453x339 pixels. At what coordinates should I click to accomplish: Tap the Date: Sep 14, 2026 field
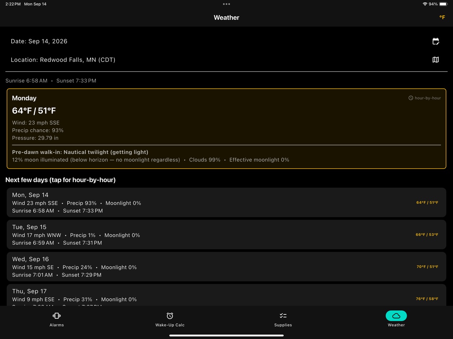(226, 41)
